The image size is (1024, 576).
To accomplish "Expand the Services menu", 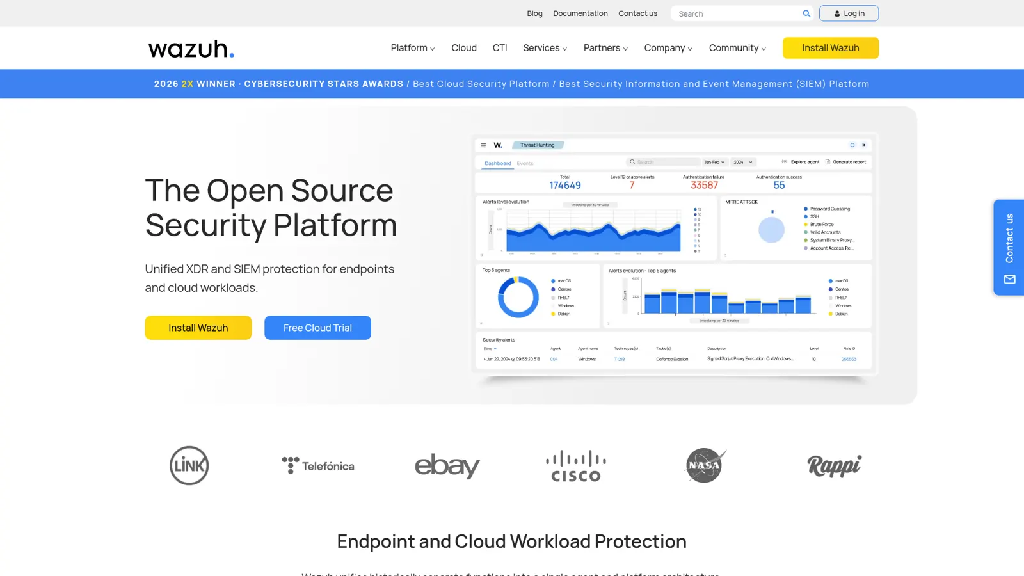I will [545, 48].
